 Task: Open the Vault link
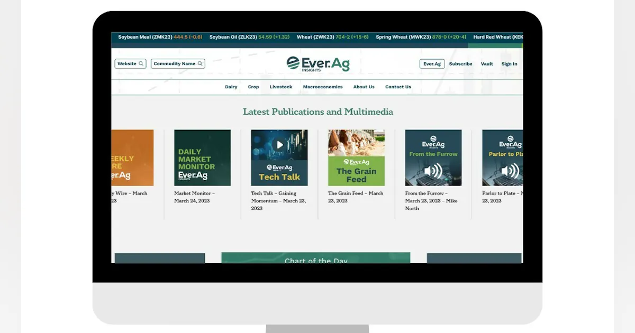(487, 64)
